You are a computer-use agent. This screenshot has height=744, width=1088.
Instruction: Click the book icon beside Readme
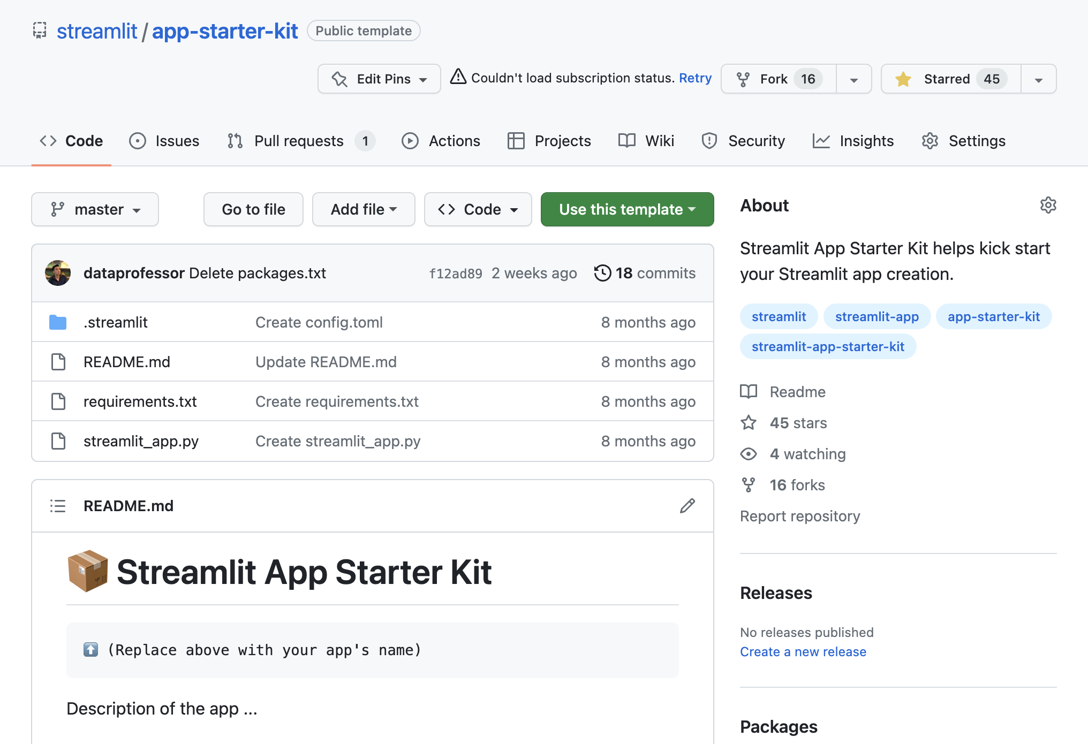(748, 391)
